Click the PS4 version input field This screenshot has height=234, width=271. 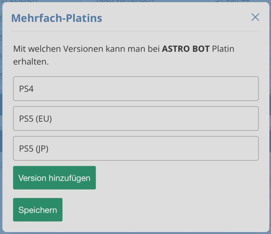(x=135, y=89)
